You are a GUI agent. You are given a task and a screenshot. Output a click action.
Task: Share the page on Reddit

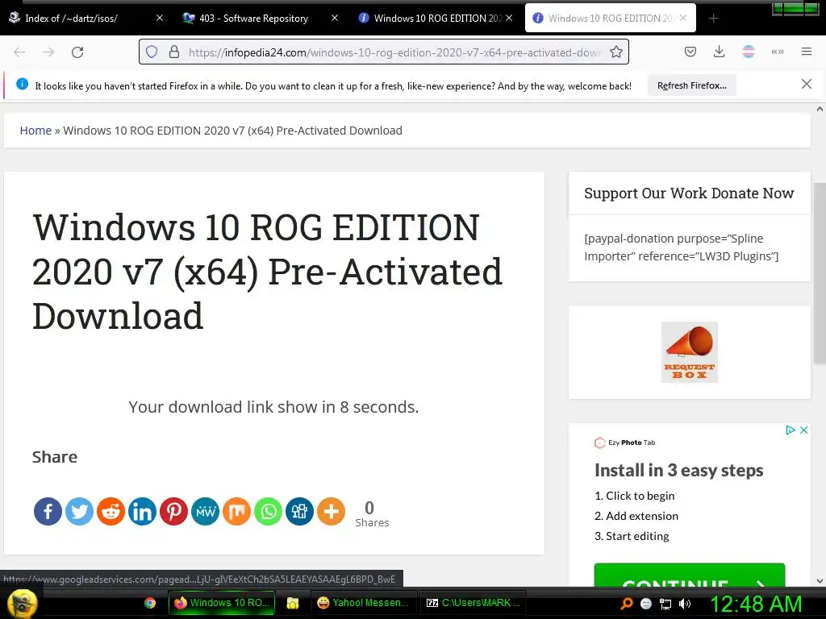click(x=111, y=511)
